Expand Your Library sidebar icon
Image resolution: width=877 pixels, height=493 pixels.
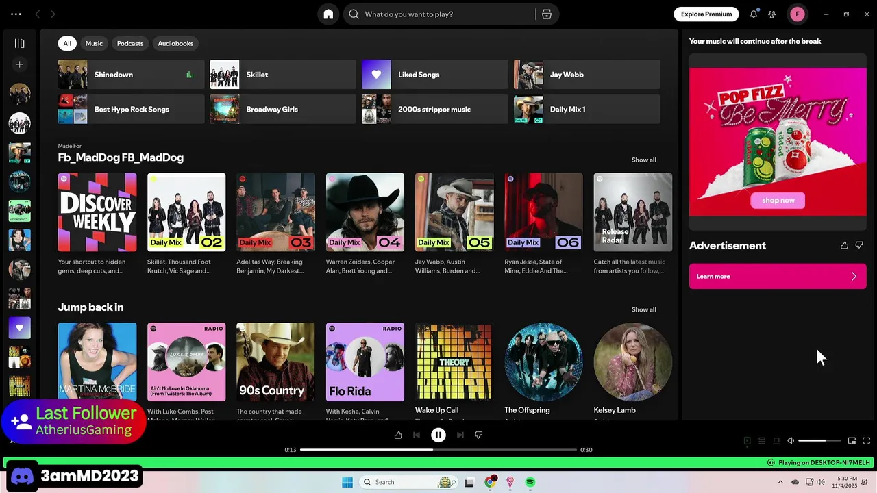click(x=19, y=43)
